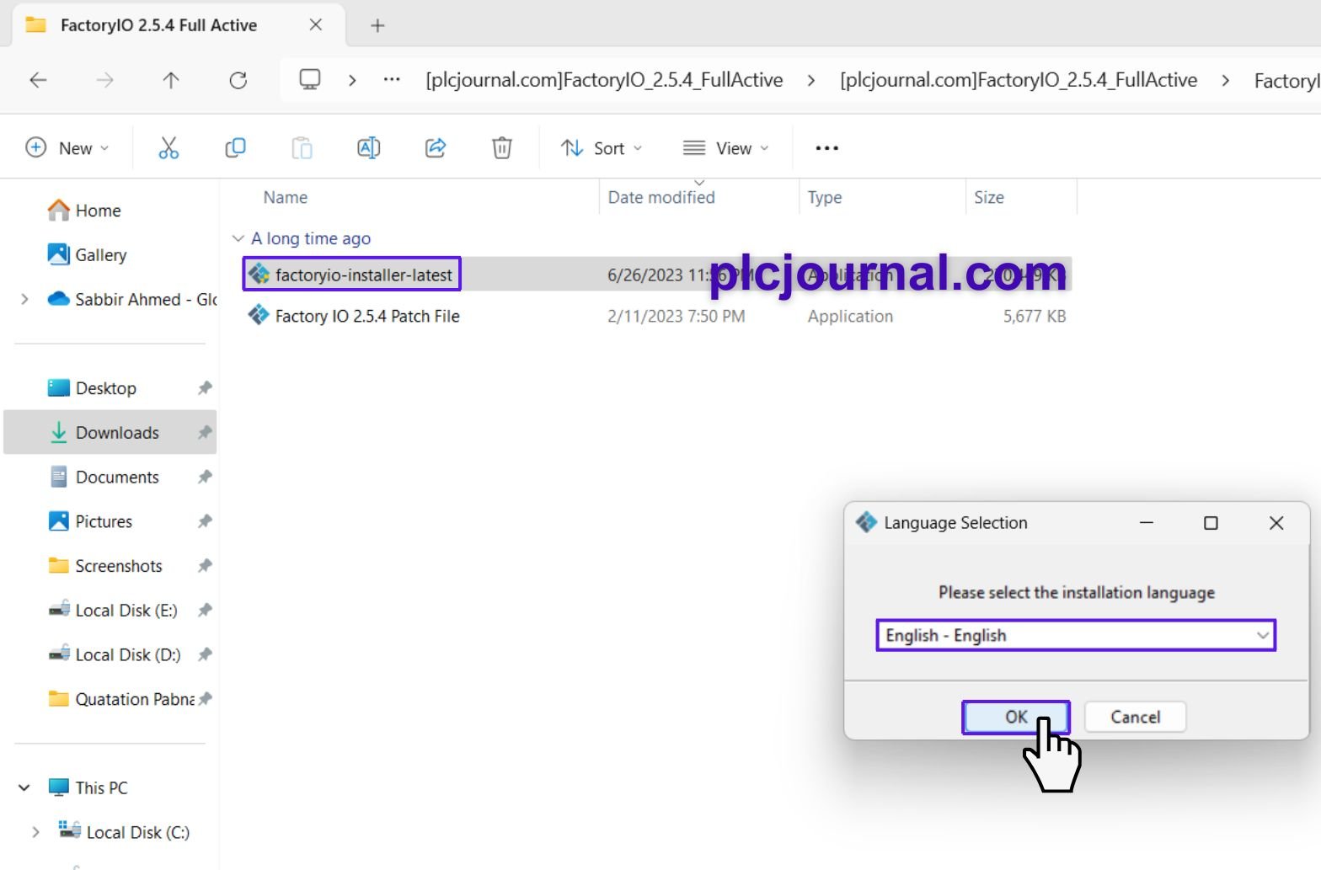This screenshot has height=870, width=1321.
Task: Open the Sabbir Ahmed OneDrive entry
Action: pyautogui.click(x=132, y=299)
